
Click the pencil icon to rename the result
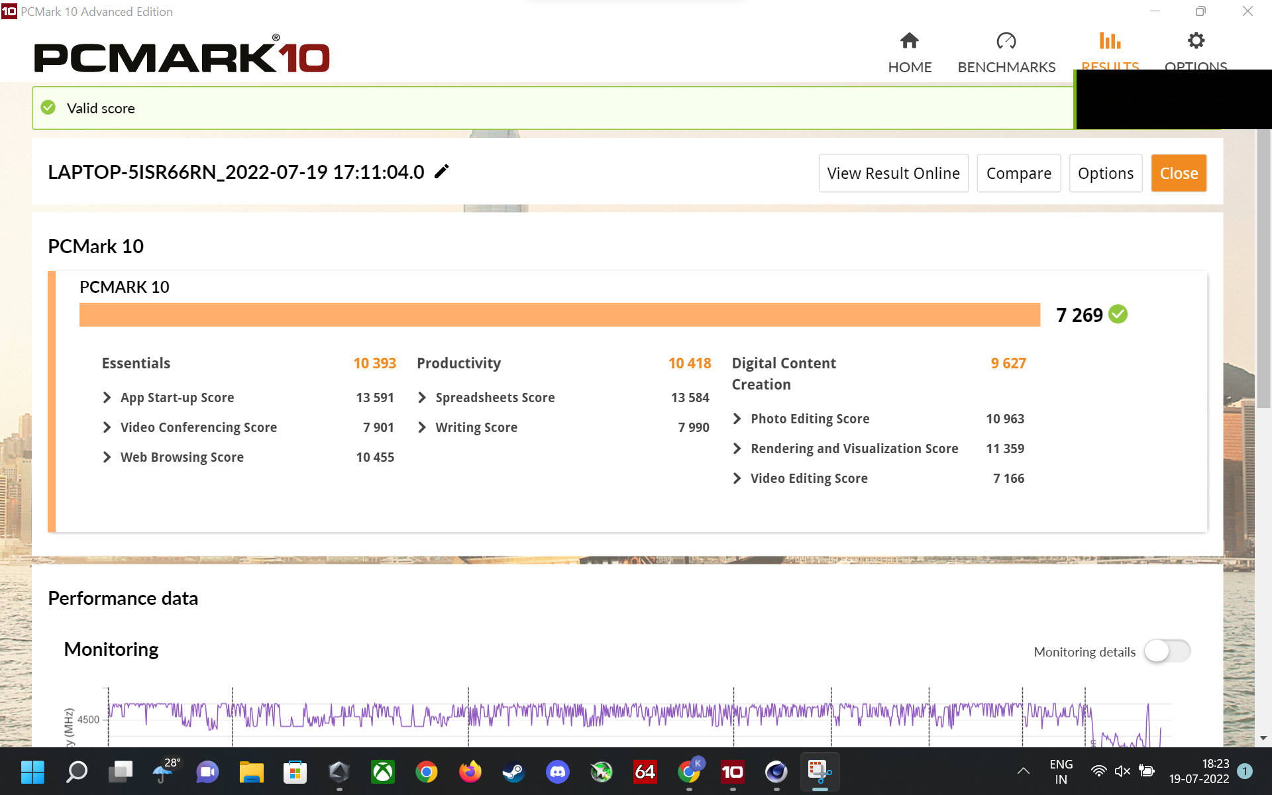[441, 172]
